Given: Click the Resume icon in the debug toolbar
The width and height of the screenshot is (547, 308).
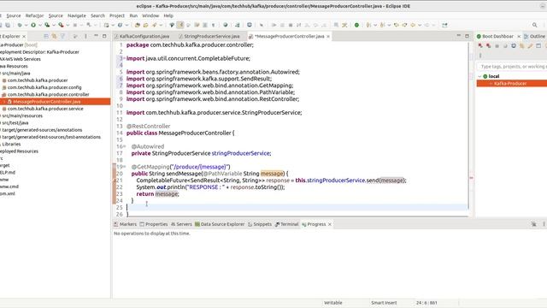Looking at the screenshot, I should pyautogui.click(x=273, y=25).
